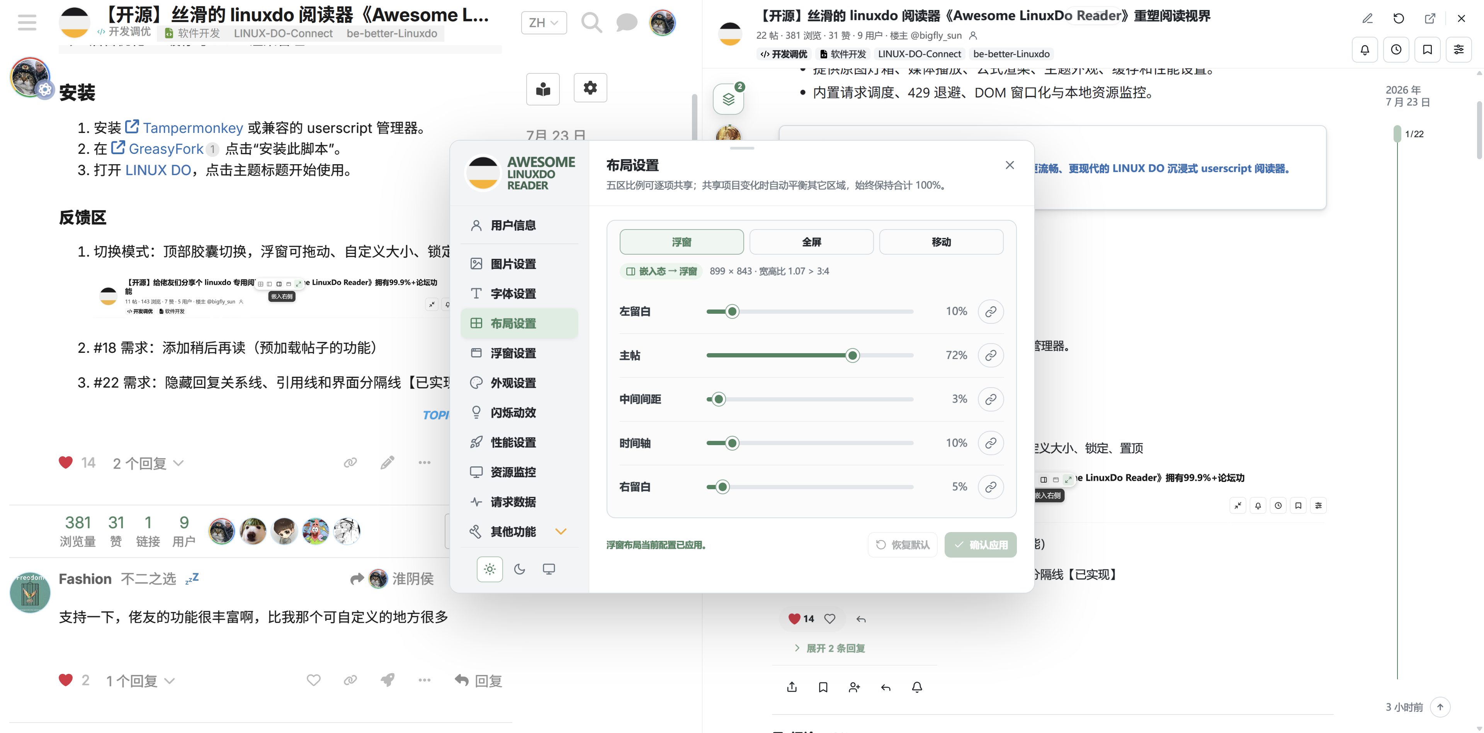Click the bookmark icon in the reader toolbar

[1427, 49]
